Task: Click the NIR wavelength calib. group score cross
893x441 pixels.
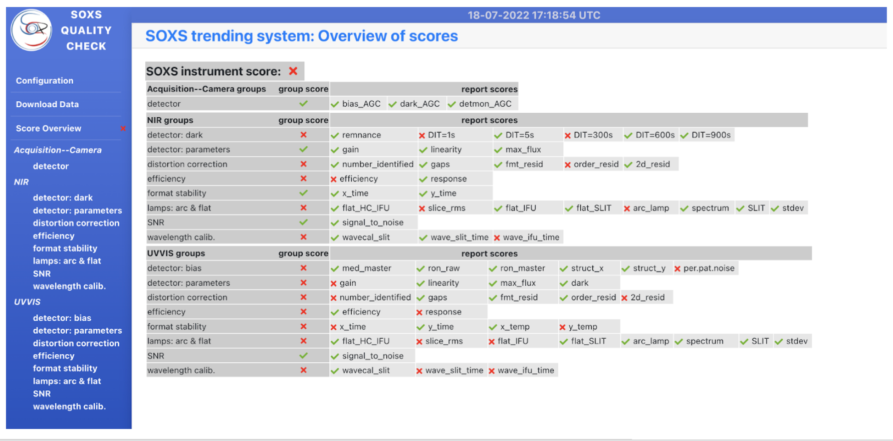Action: click(x=303, y=237)
